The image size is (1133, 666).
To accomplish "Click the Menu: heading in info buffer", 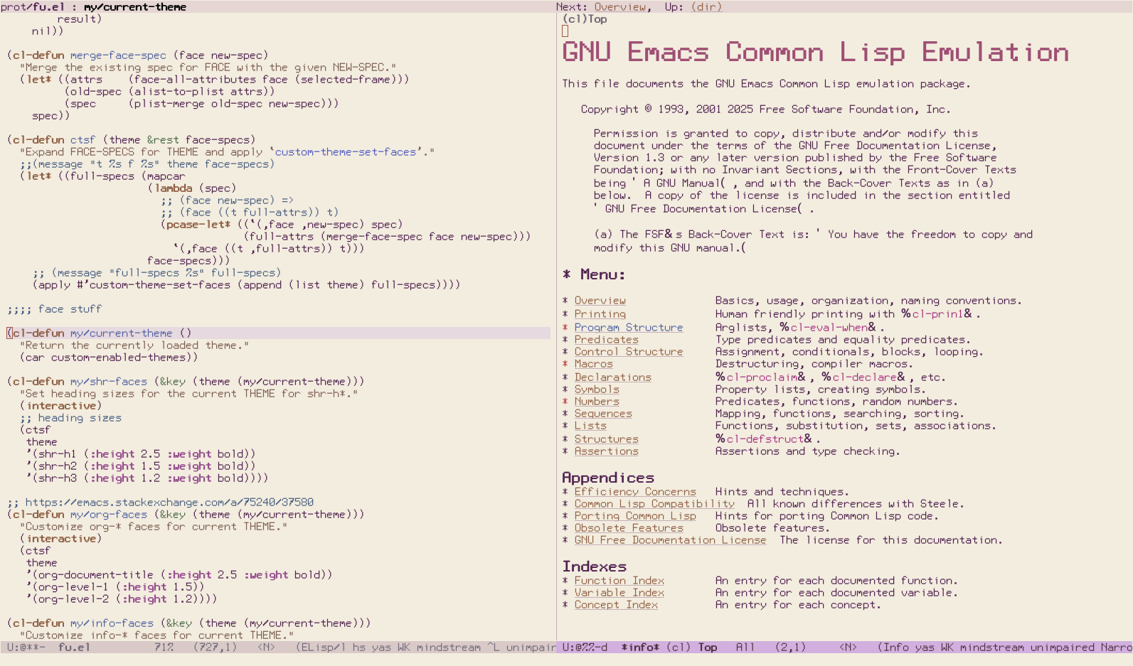I will (x=602, y=274).
